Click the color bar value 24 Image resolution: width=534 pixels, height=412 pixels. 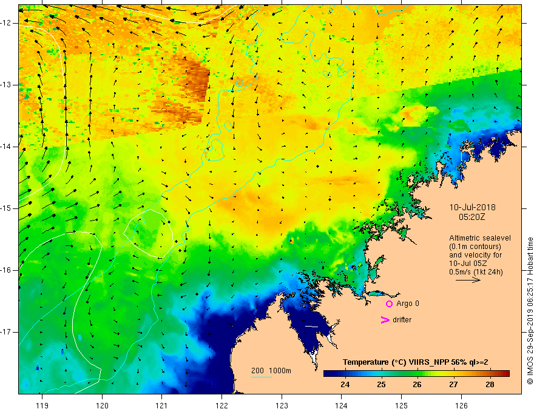345,385
